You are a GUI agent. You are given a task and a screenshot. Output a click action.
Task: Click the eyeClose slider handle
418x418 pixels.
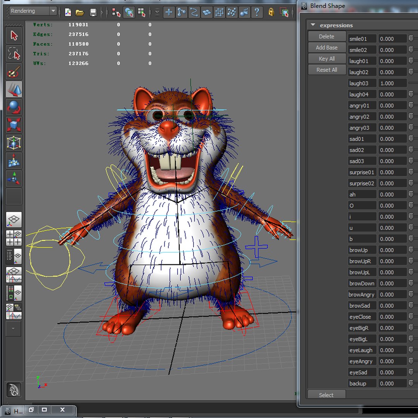(x=411, y=317)
